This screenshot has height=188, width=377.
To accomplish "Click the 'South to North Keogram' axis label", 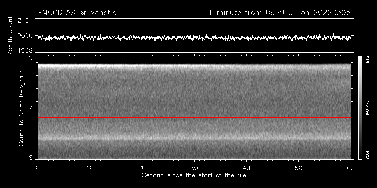I will [x=21, y=108].
